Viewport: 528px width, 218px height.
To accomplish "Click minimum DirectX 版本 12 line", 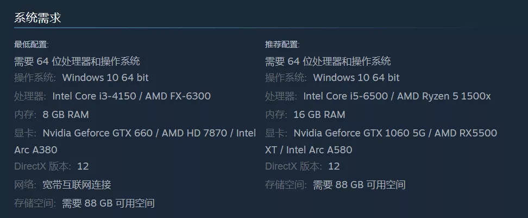I will [x=51, y=166].
